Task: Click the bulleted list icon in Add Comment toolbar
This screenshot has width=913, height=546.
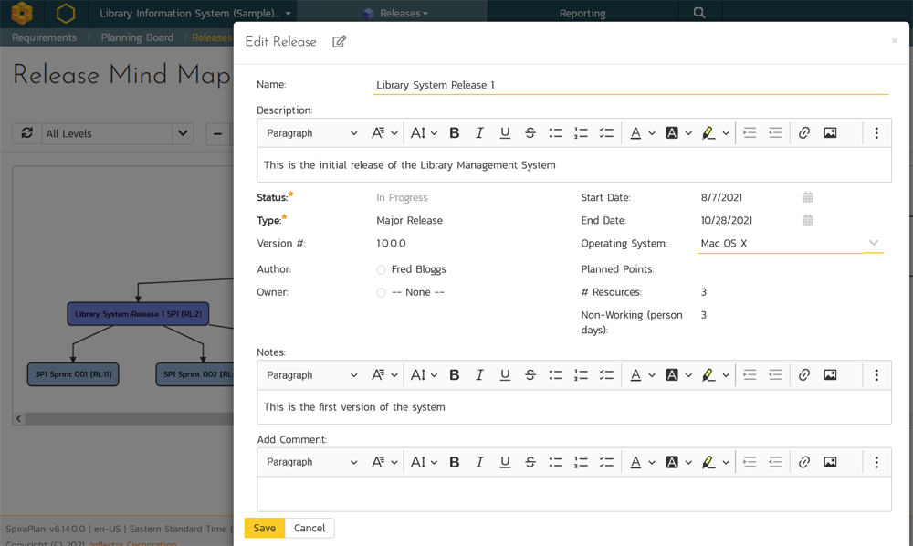Action: [555, 462]
